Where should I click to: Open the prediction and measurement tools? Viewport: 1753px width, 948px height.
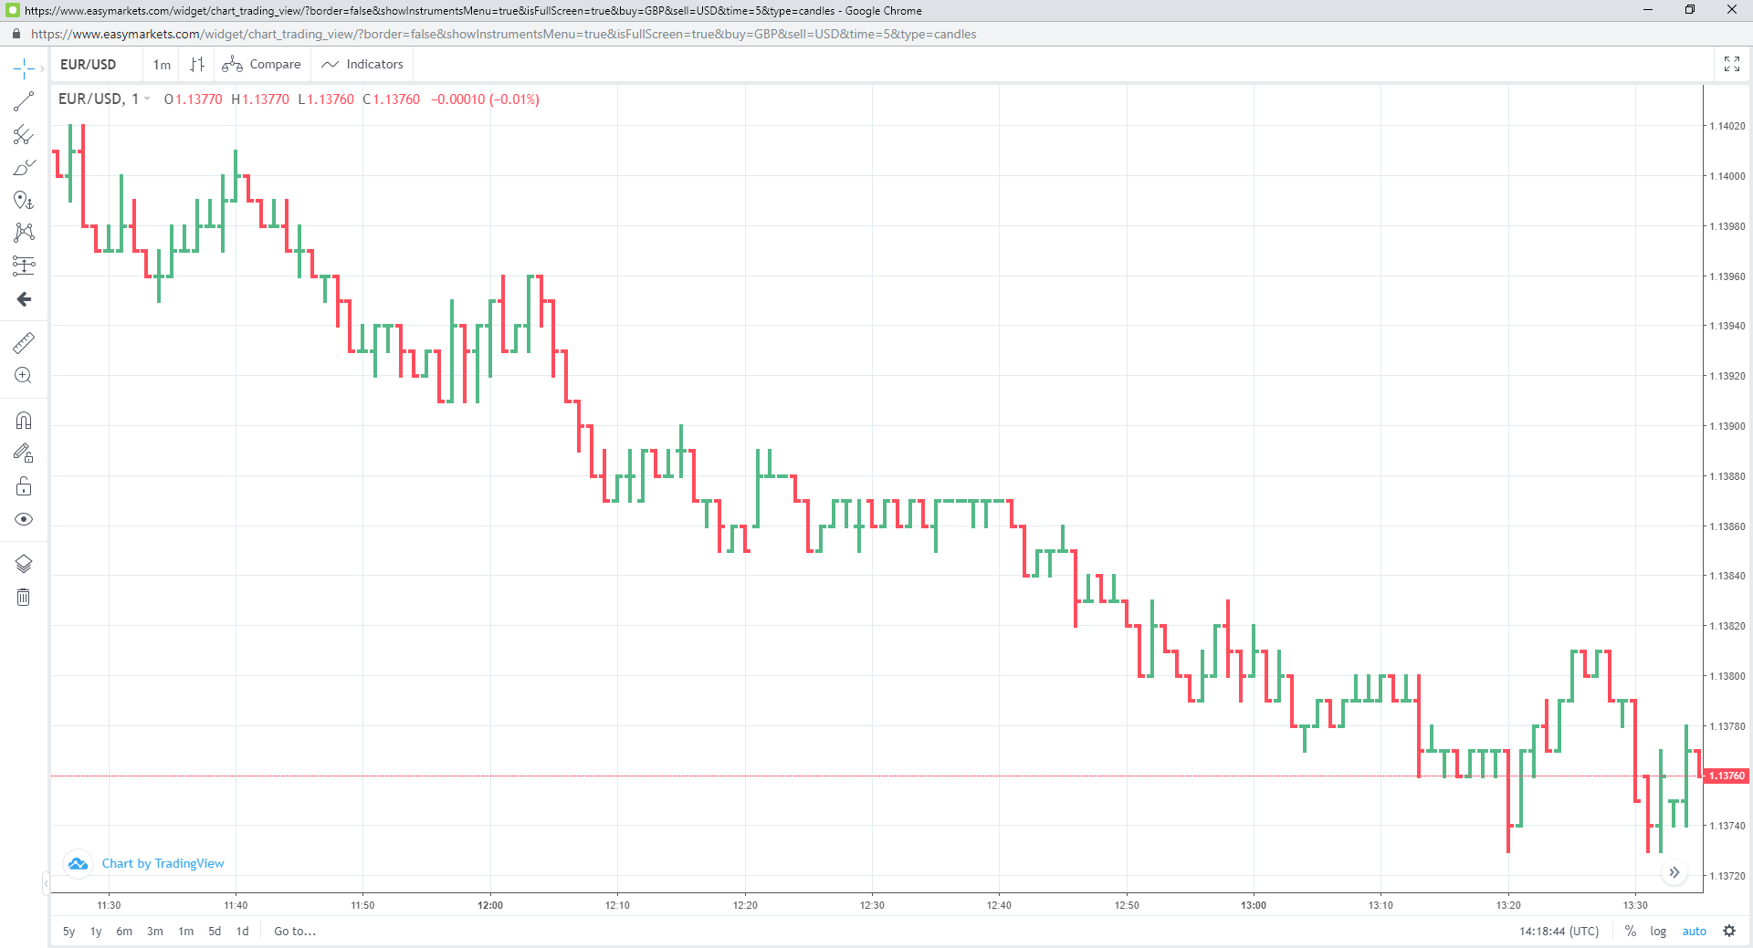click(24, 266)
